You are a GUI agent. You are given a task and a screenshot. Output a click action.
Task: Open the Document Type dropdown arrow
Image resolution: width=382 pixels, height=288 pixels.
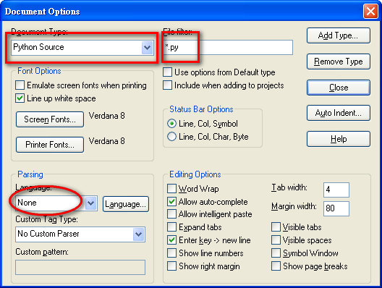click(147, 48)
